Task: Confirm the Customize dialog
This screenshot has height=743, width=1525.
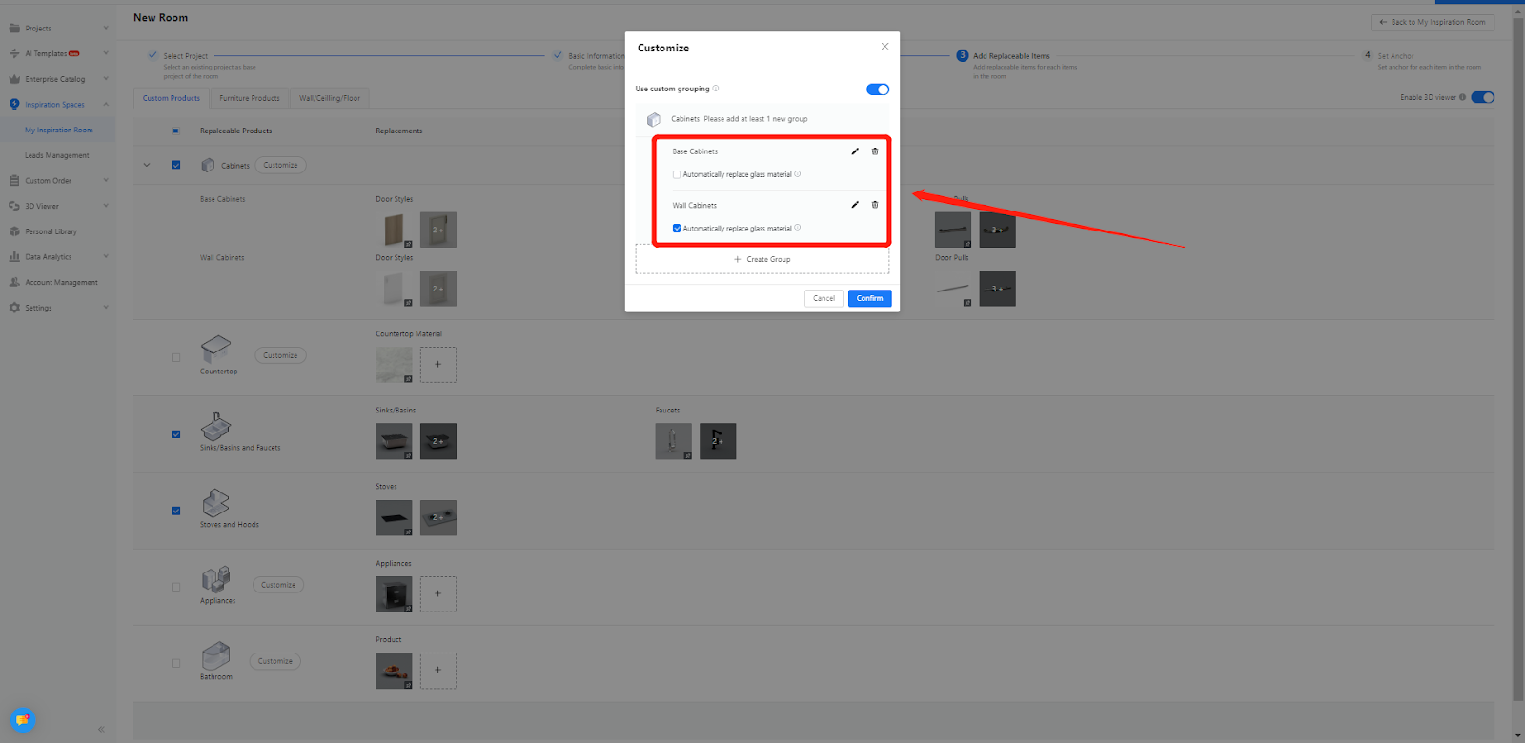Action: click(x=869, y=298)
